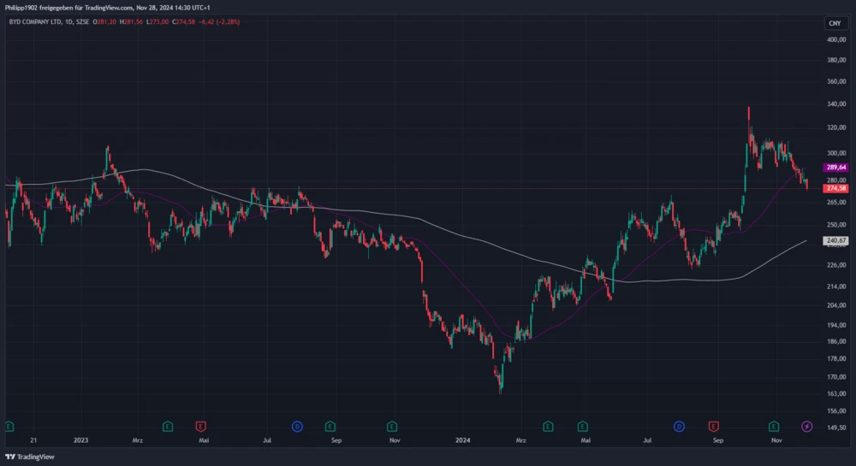Select the leftmost green earnings icon

pyautogui.click(x=9, y=426)
